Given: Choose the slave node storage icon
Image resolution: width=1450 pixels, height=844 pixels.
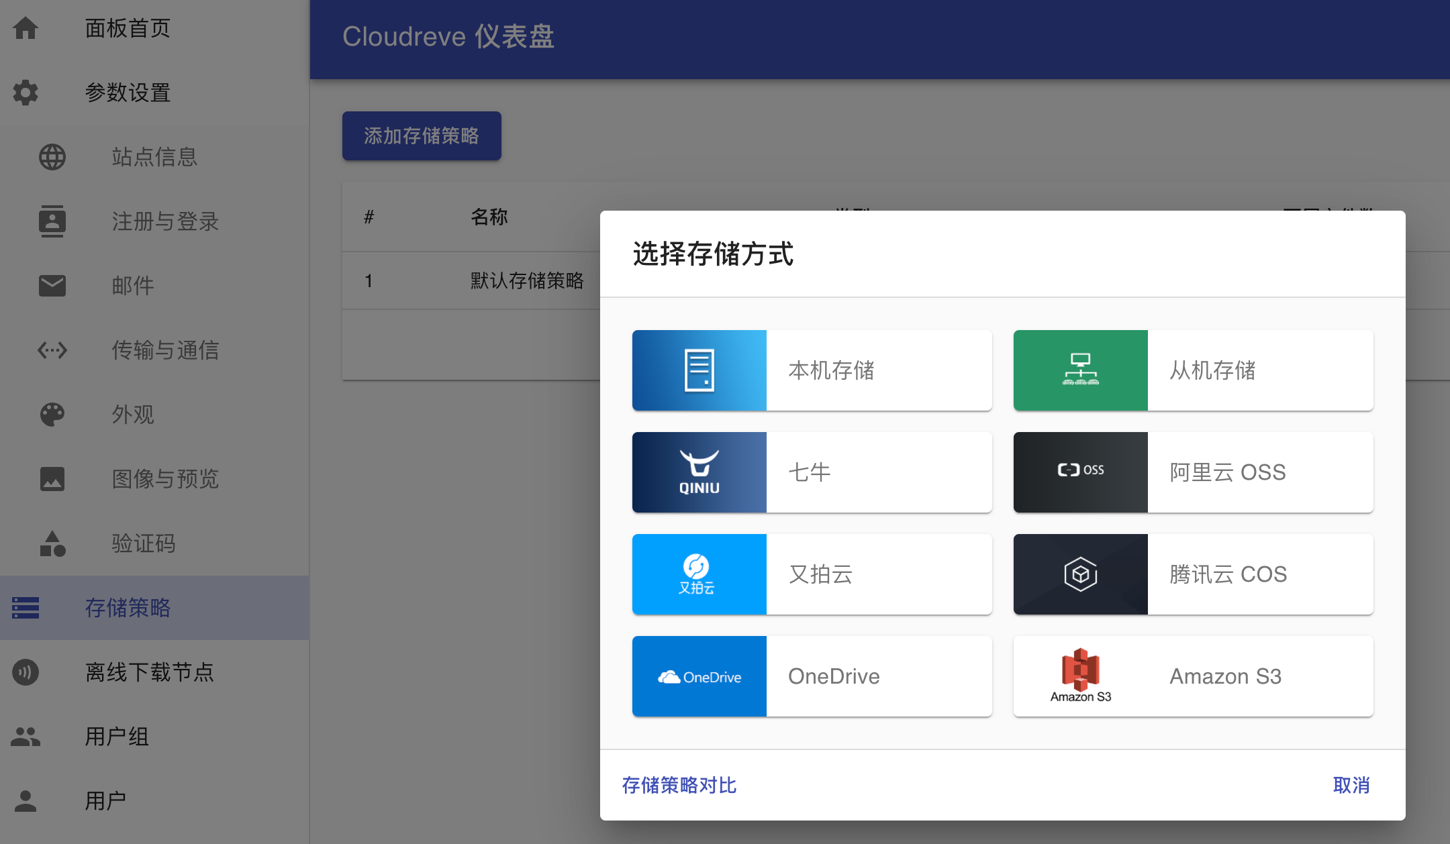Looking at the screenshot, I should pyautogui.click(x=1080, y=370).
